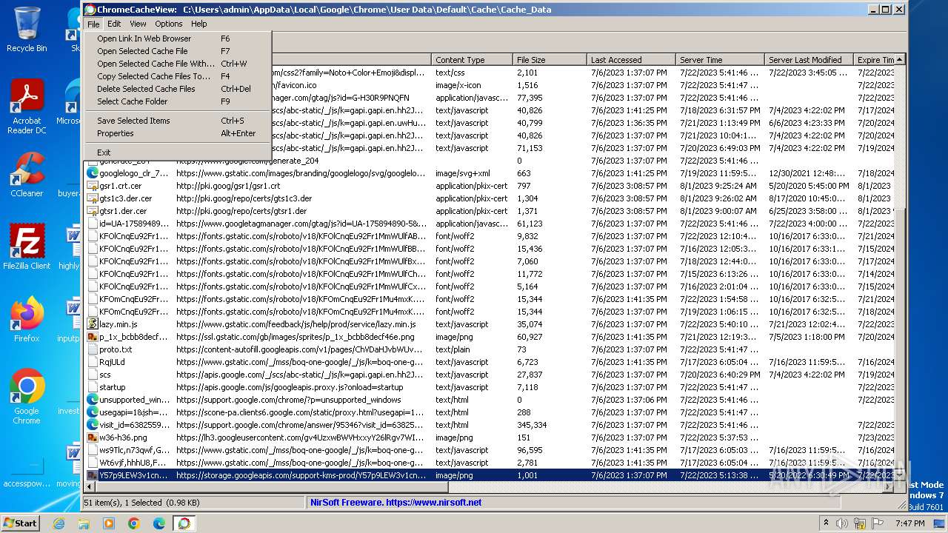
Task: Choose Open Selected Cache File
Action: click(178, 51)
